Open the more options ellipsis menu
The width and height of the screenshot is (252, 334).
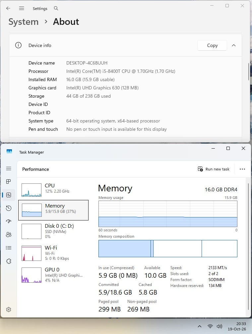[242, 169]
